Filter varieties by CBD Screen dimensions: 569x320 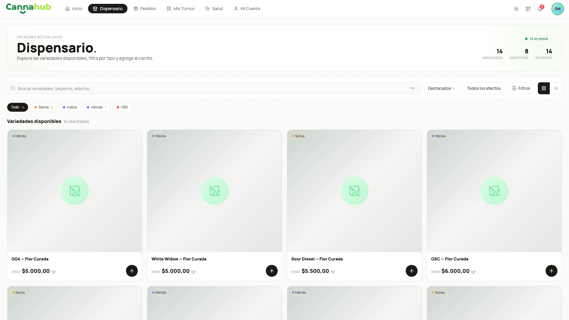click(x=122, y=107)
